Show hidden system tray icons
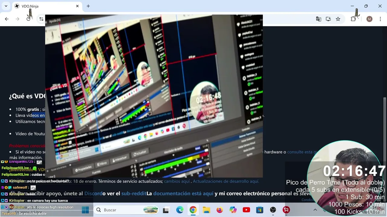This screenshot has width=387, height=217. (315, 210)
